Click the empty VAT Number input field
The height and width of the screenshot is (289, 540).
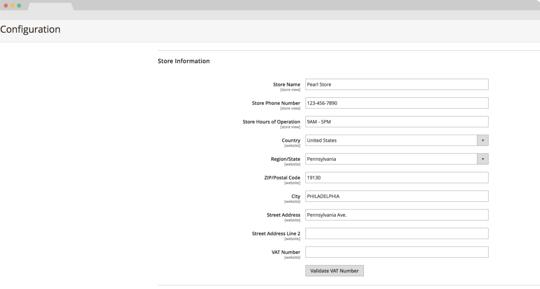[397, 252]
